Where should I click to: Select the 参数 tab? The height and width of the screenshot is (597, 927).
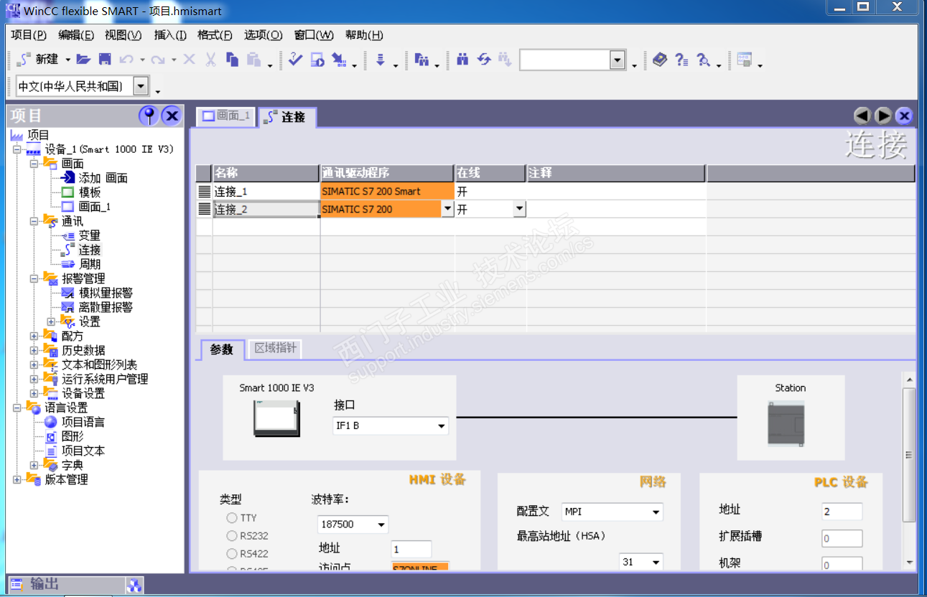(222, 349)
